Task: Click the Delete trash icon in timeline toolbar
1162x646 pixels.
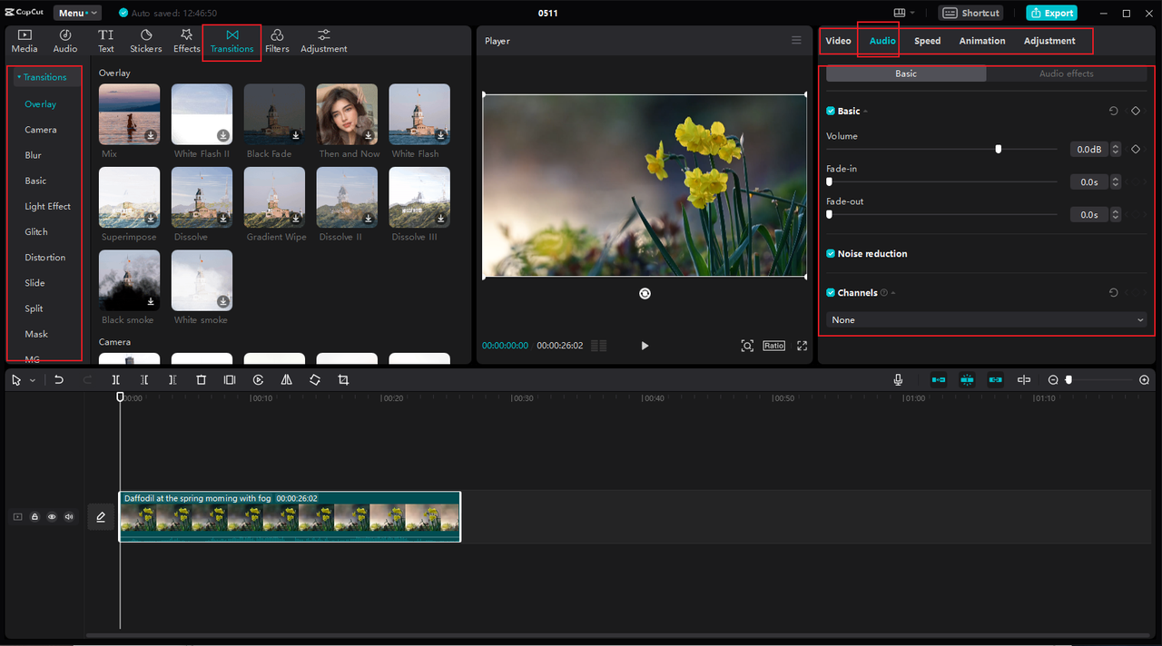Action: pos(202,380)
